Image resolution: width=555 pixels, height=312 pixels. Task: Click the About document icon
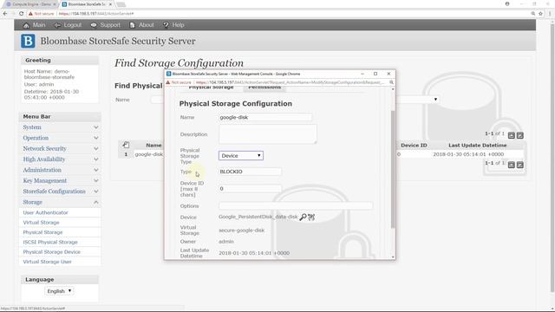133,25
